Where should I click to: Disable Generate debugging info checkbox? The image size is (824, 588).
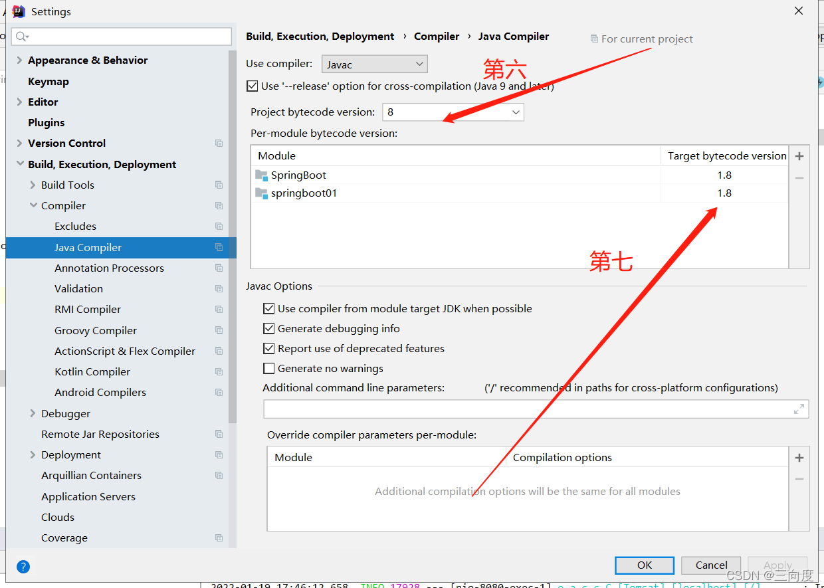[x=268, y=328]
